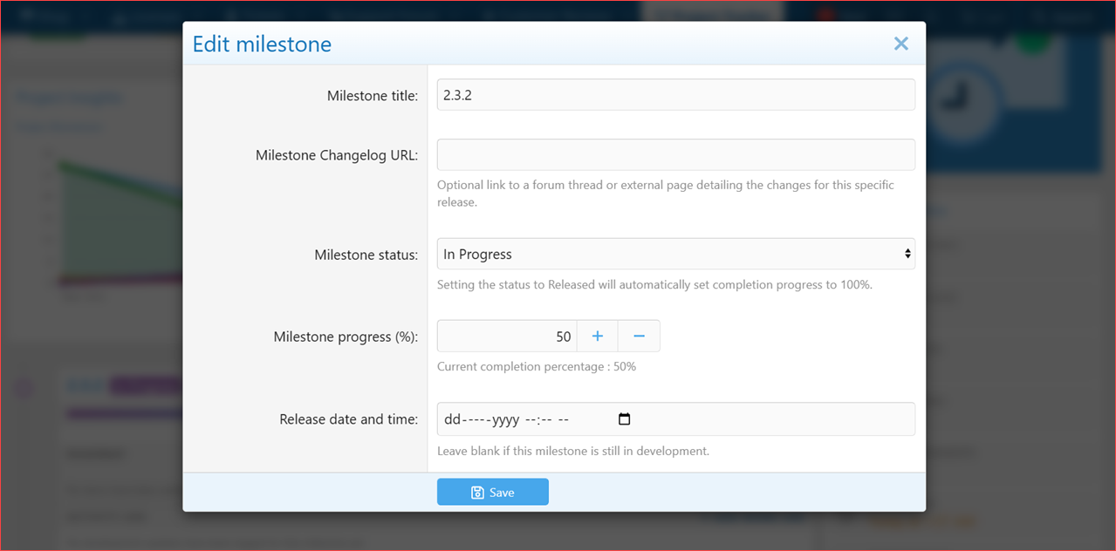Increase milestone progress with plus button
The height and width of the screenshot is (551, 1116).
(x=598, y=336)
